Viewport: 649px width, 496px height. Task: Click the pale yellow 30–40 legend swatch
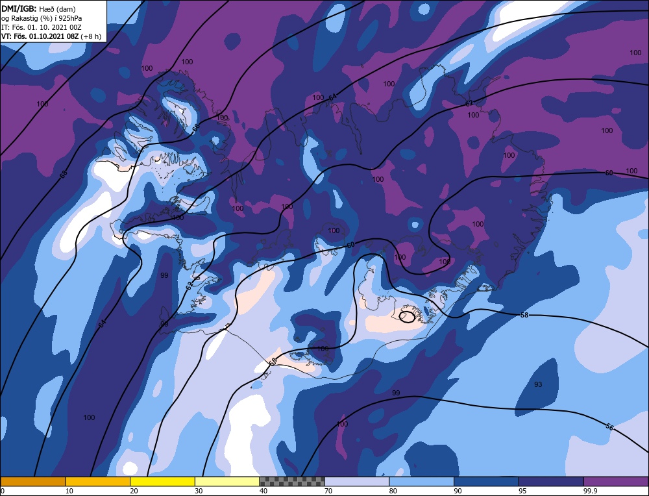227,481
